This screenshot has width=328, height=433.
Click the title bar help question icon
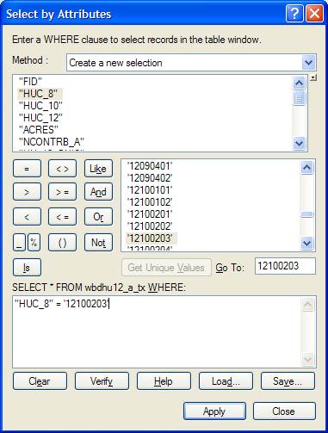click(x=294, y=14)
